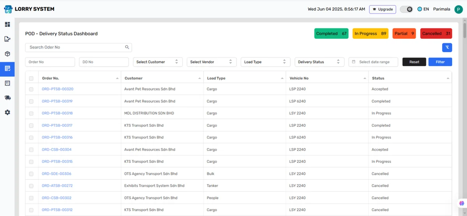Check the select-all header checkbox
Image resolution: width=467 pixels, height=216 pixels.
(31, 78)
